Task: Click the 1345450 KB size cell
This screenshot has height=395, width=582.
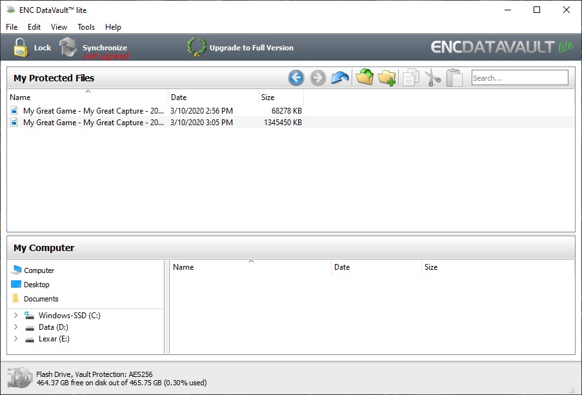Action: click(283, 123)
